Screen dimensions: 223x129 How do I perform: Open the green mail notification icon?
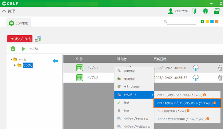point(217,11)
